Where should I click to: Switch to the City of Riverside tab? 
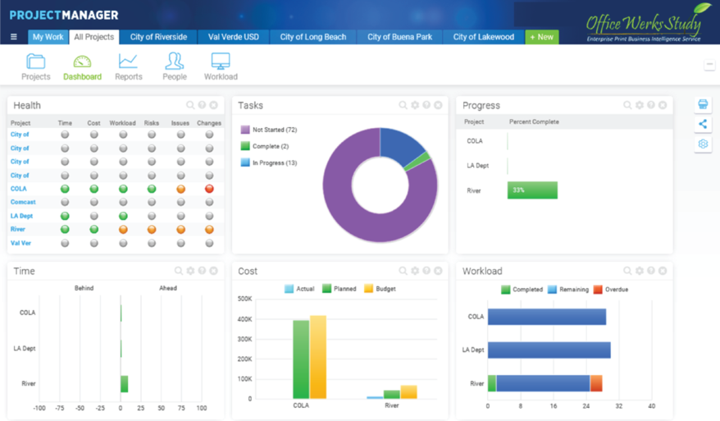158,37
